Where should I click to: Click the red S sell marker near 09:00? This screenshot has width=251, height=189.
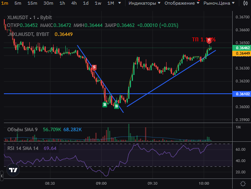pos(94,67)
